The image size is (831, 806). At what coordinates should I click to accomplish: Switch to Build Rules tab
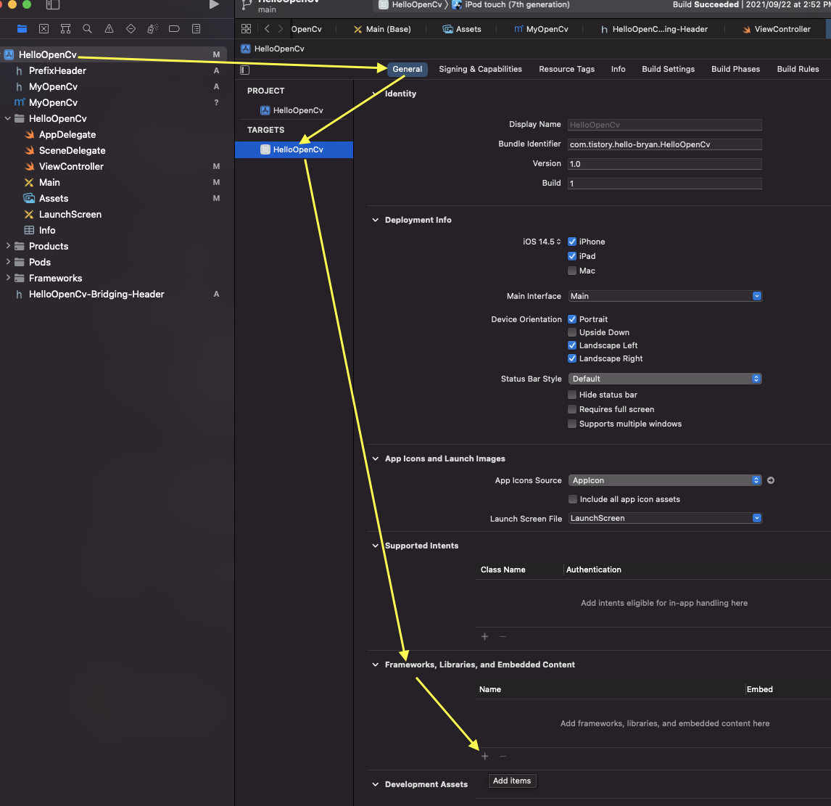click(798, 69)
